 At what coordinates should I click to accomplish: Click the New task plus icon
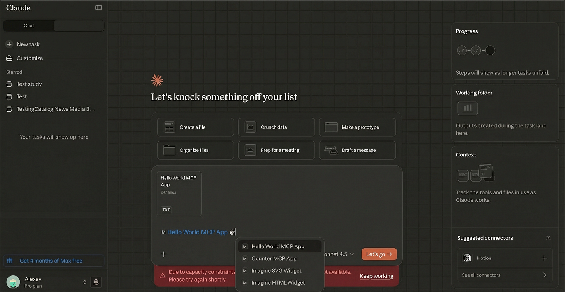9,44
